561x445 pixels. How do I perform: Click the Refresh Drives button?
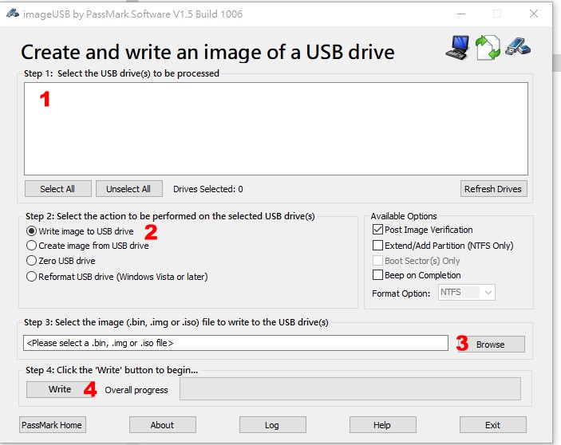pyautogui.click(x=493, y=189)
